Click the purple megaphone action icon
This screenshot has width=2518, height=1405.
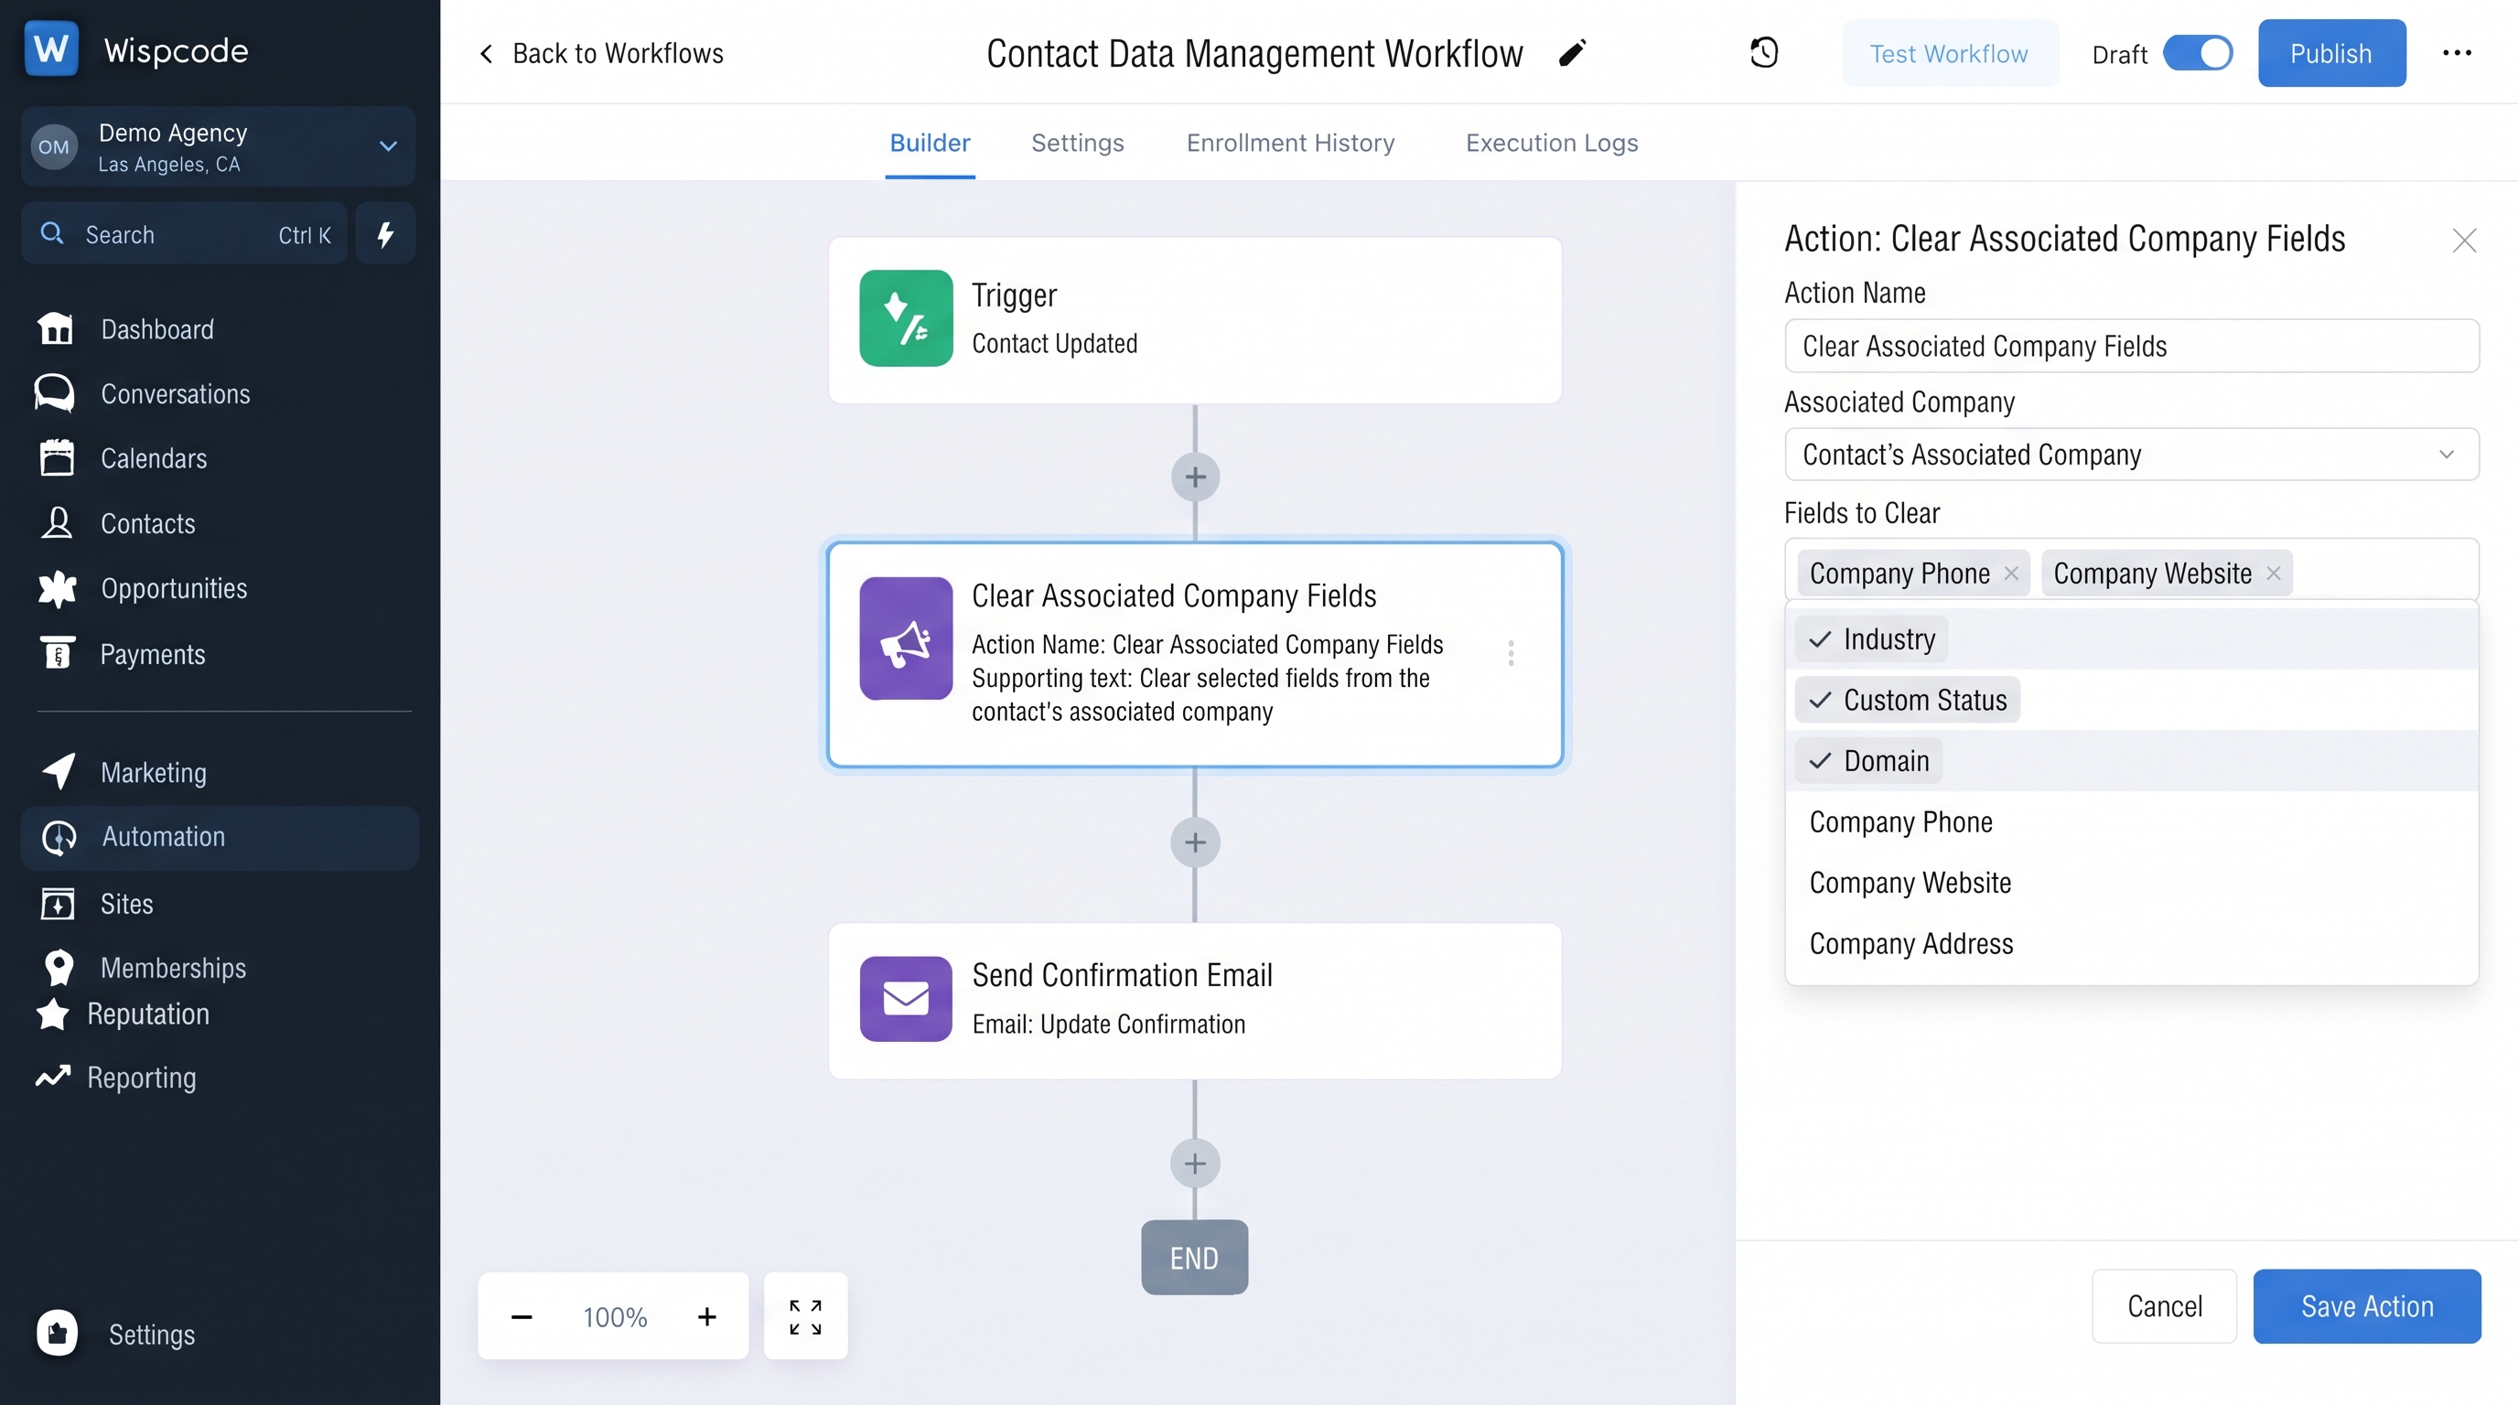pos(906,638)
